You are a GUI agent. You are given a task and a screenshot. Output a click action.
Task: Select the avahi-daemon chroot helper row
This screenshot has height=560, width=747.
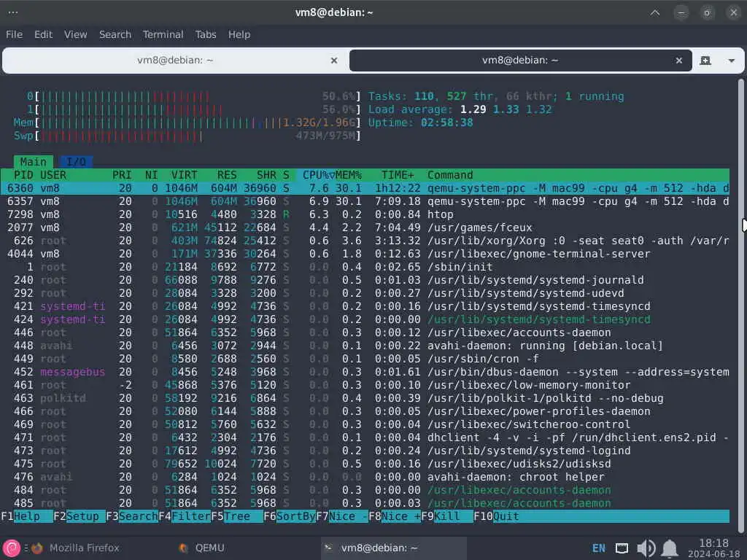tap(365, 477)
